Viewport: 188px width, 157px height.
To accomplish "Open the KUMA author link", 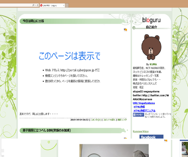I will pos(153,64).
